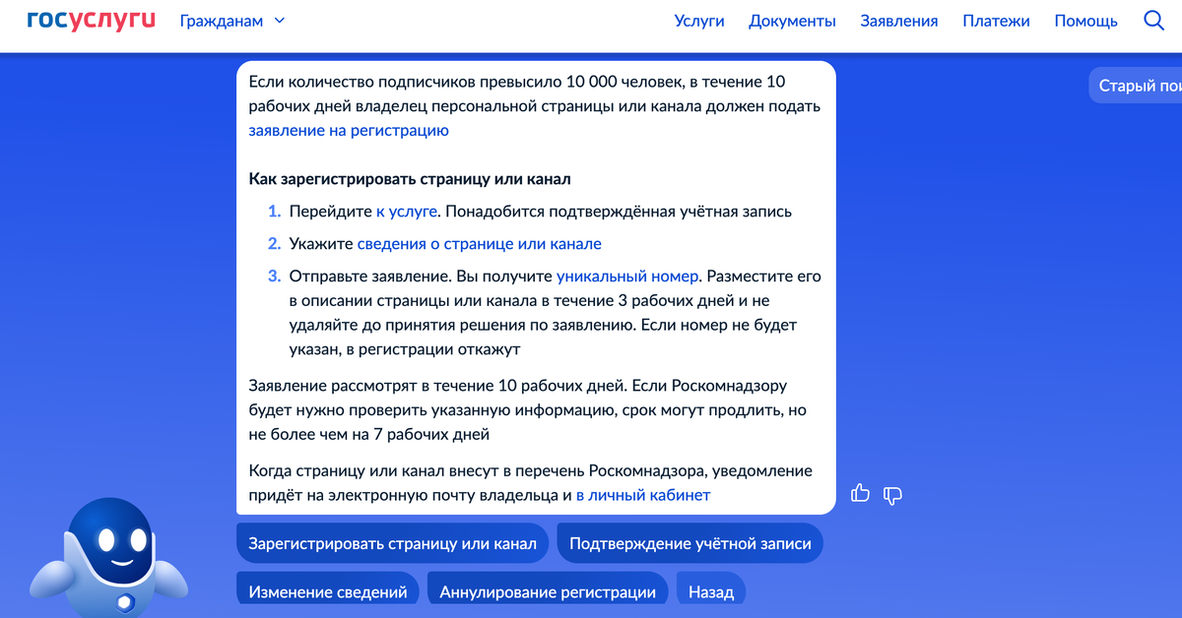
Task: Click the thumbs up icon on the answer
Action: coord(860,493)
